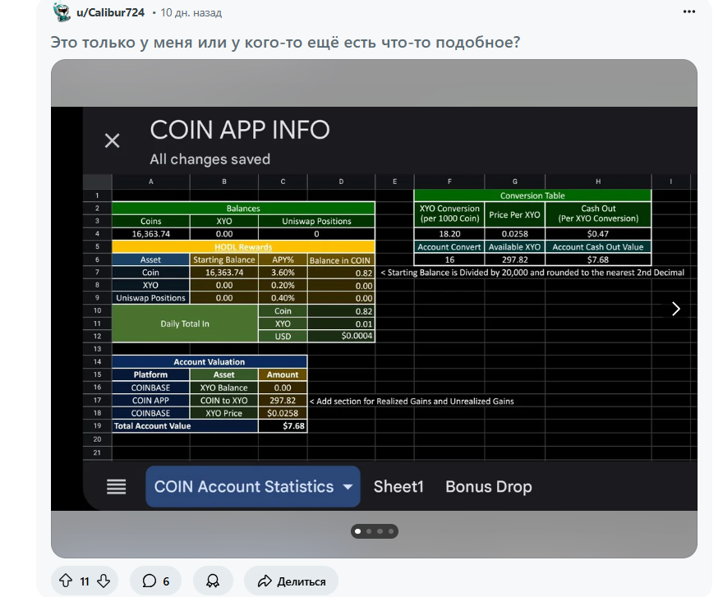Click the Account Cash Out Value cell
The image size is (723, 597).
tap(598, 246)
